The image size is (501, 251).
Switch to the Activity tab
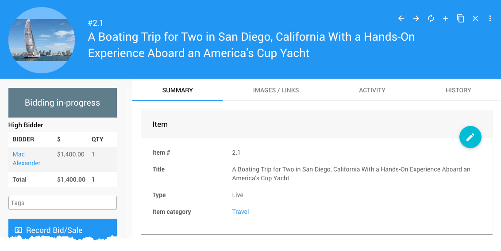pyautogui.click(x=372, y=90)
